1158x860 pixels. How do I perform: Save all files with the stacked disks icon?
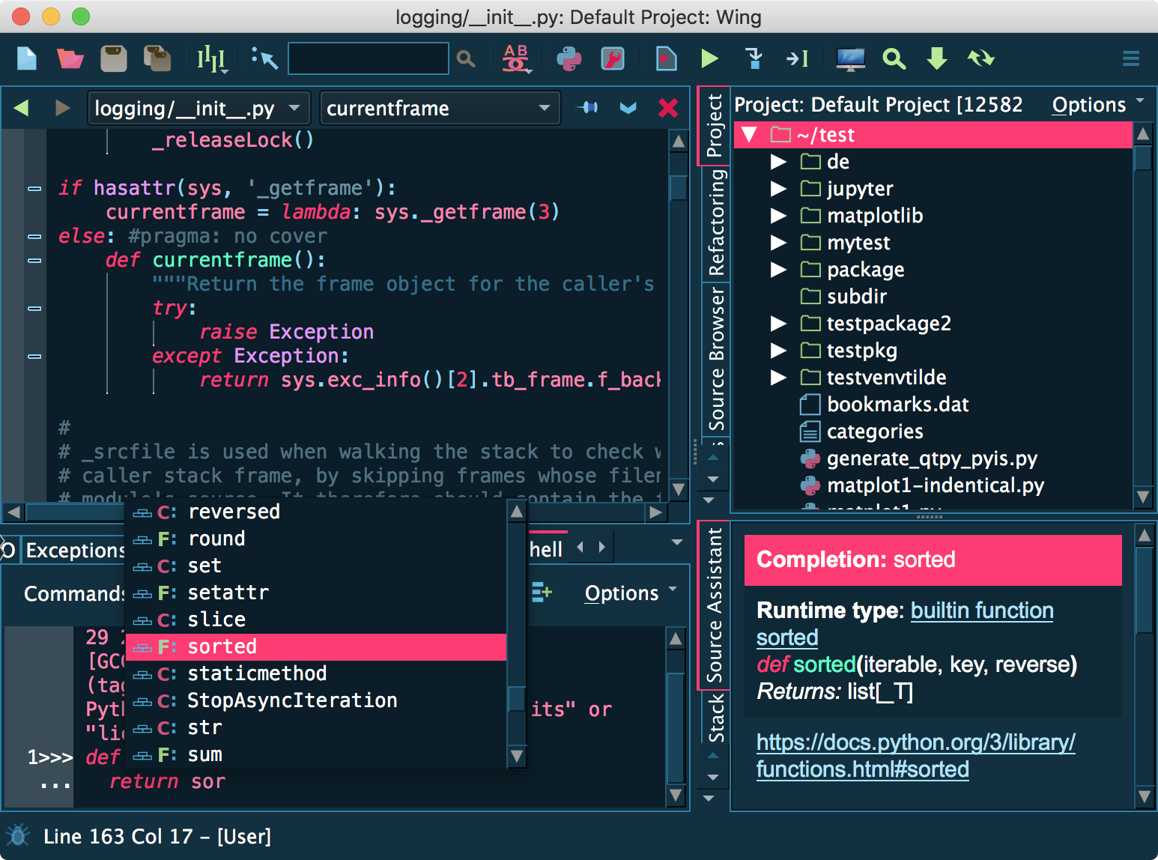click(157, 58)
